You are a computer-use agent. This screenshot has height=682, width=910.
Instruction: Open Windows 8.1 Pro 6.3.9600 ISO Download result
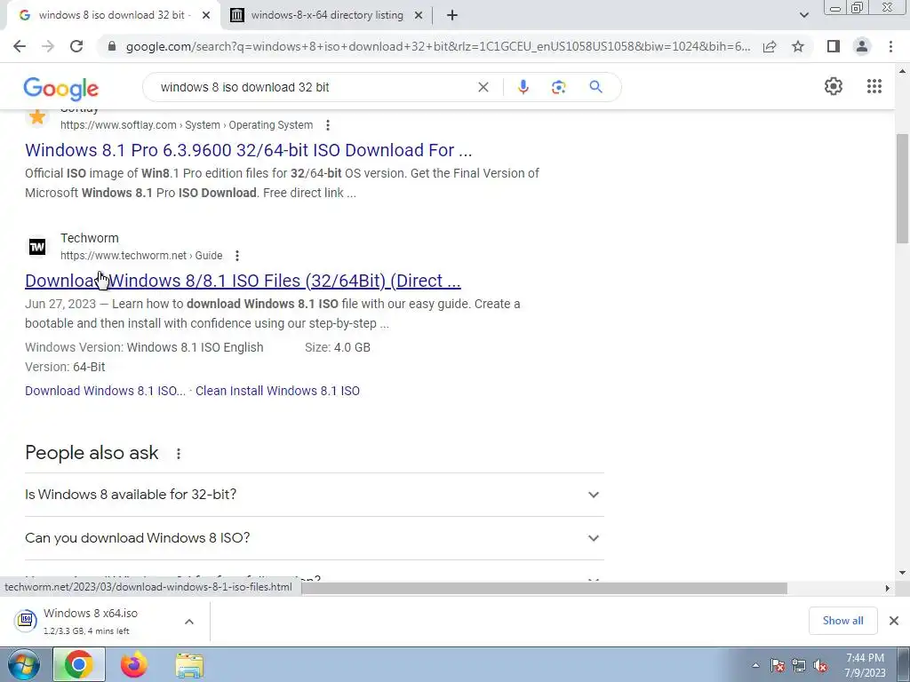249,150
